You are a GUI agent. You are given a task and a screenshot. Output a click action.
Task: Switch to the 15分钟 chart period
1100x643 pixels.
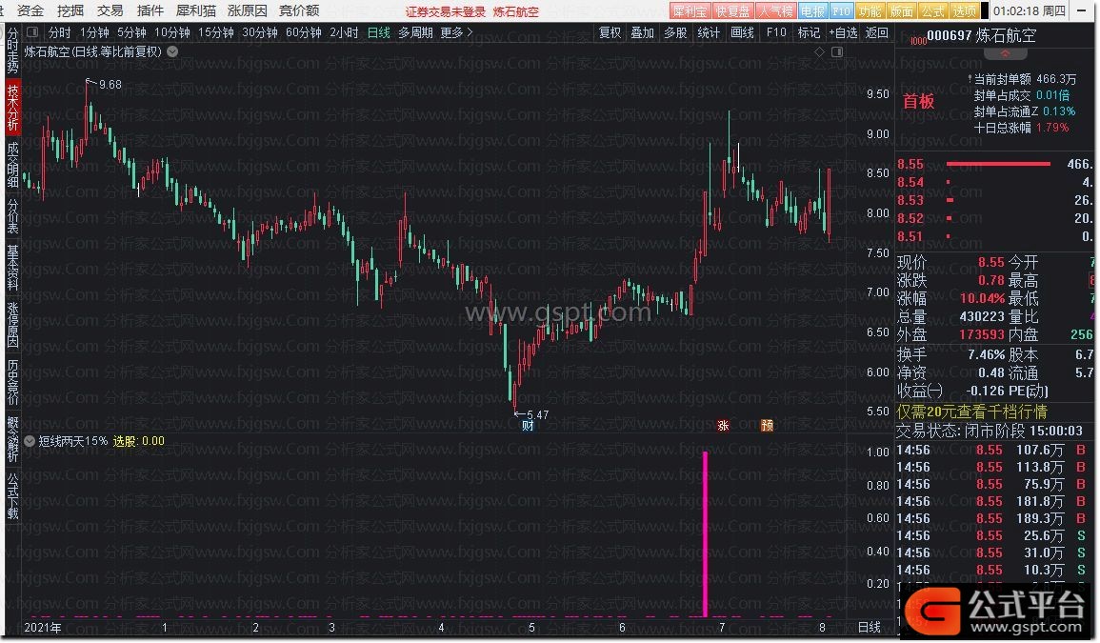(x=215, y=32)
